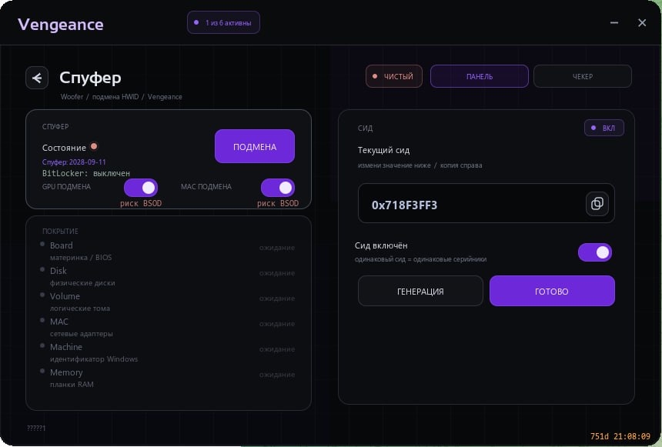Close the Vengeance window
Image resolution: width=662 pixels, height=447 pixels.
click(x=642, y=22)
